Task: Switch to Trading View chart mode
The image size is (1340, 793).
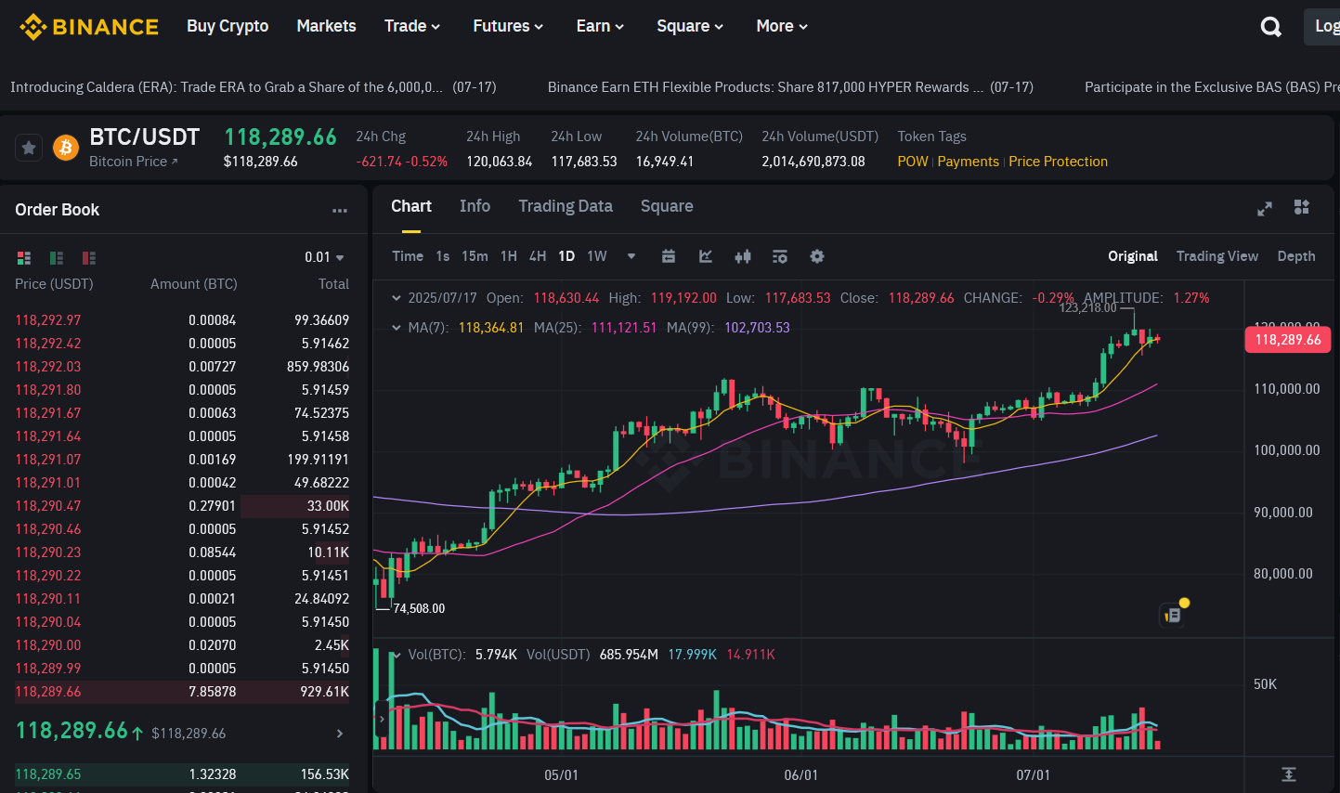Action: tap(1217, 256)
